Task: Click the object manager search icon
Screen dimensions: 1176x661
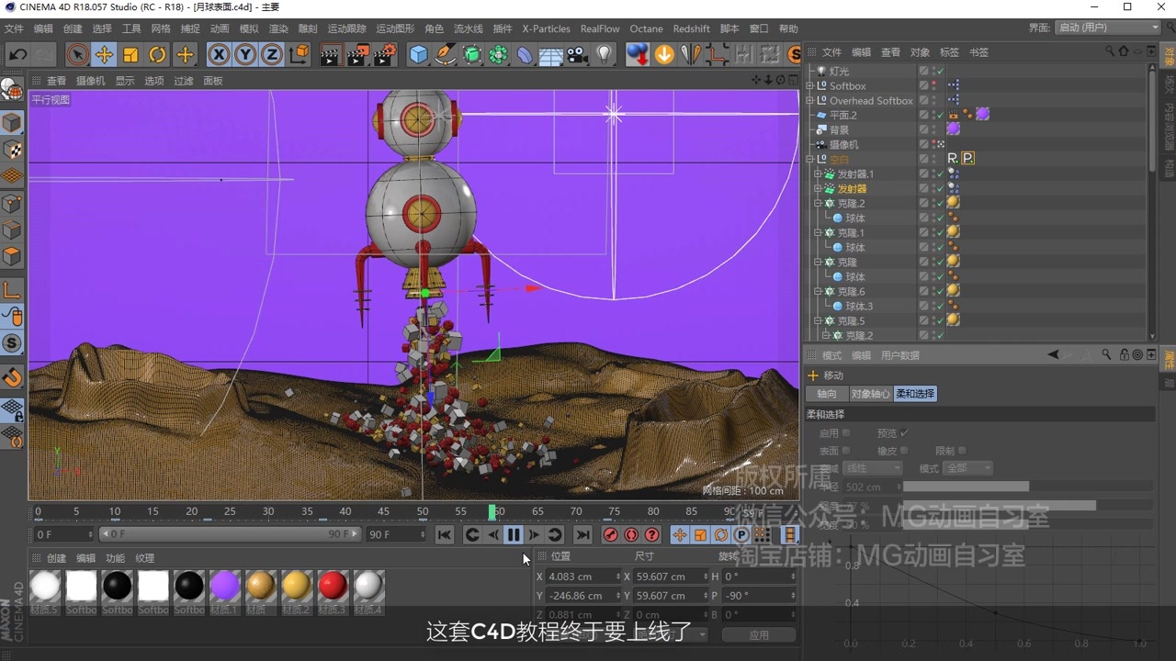Action: tap(1110, 51)
